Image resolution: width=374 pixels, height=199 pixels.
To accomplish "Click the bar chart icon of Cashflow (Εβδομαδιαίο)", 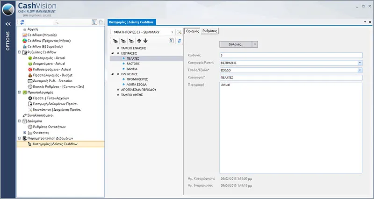I will click(x=25, y=46).
